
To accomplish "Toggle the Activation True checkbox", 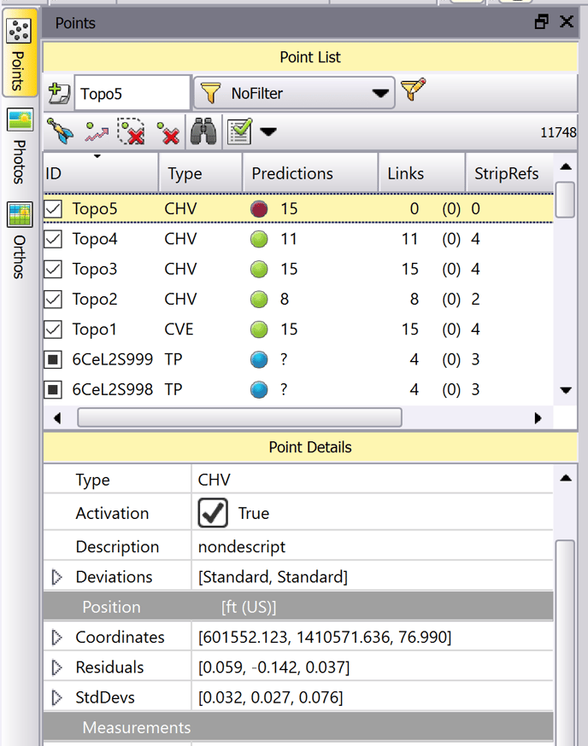I will (213, 513).
